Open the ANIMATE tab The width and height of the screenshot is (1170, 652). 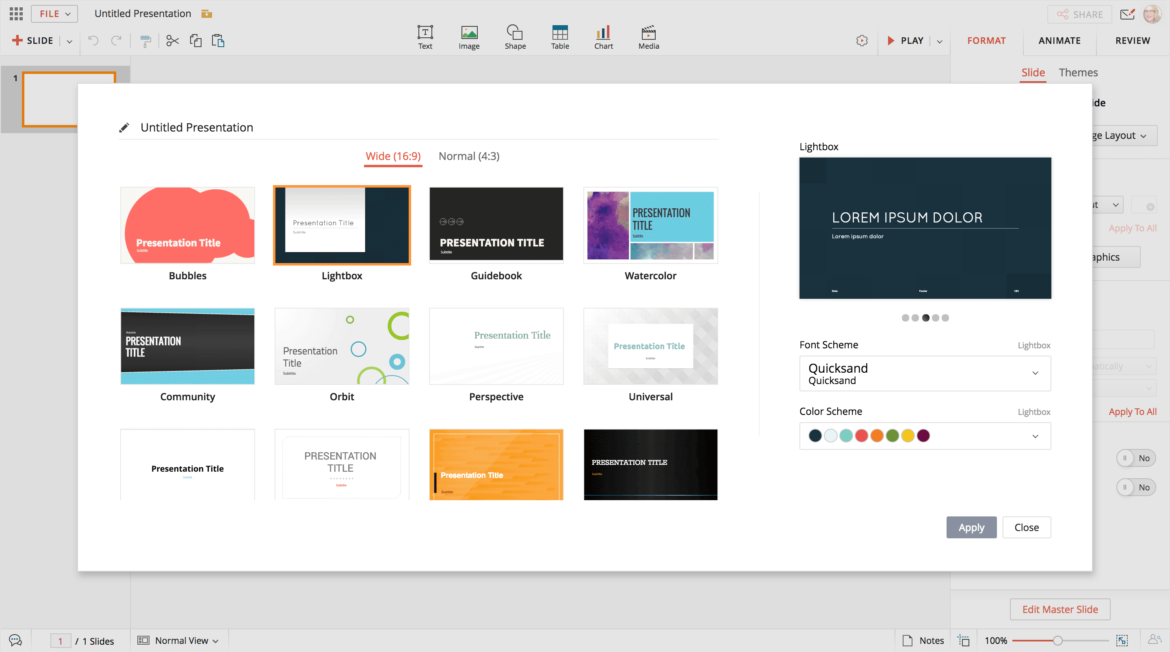(x=1059, y=41)
